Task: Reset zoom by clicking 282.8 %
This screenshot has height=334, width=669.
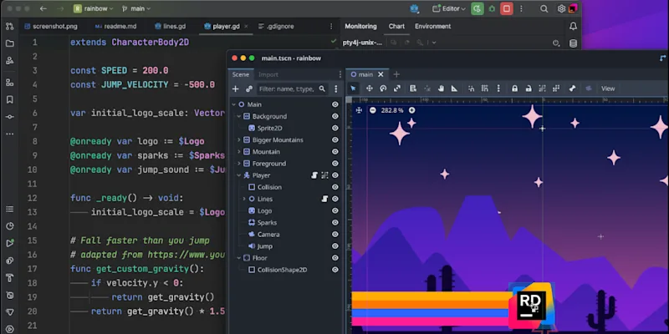Action: click(x=392, y=110)
